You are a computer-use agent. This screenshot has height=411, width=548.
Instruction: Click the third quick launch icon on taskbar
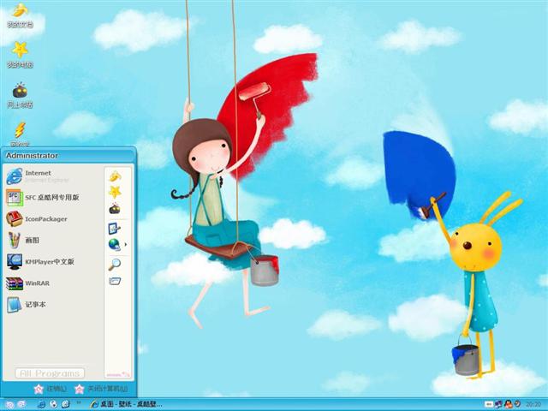click(66, 404)
